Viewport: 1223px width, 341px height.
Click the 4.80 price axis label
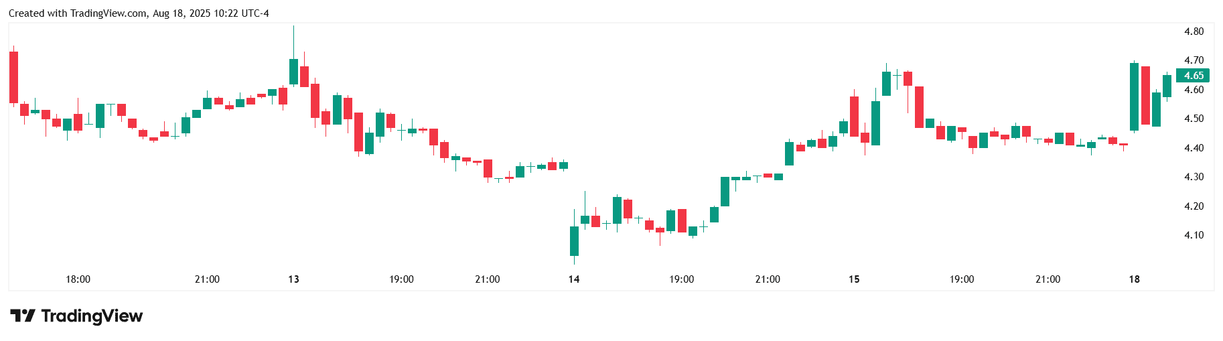[1194, 31]
